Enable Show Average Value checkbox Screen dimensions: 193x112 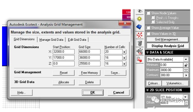[149, 28]
